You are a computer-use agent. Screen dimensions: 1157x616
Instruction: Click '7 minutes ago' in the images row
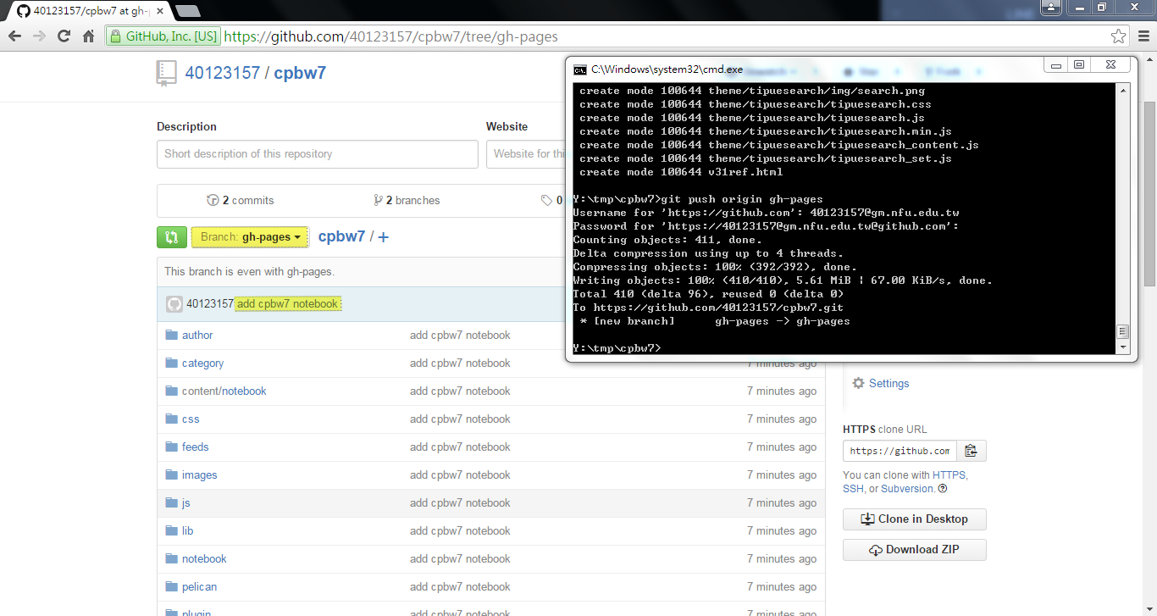pos(782,475)
